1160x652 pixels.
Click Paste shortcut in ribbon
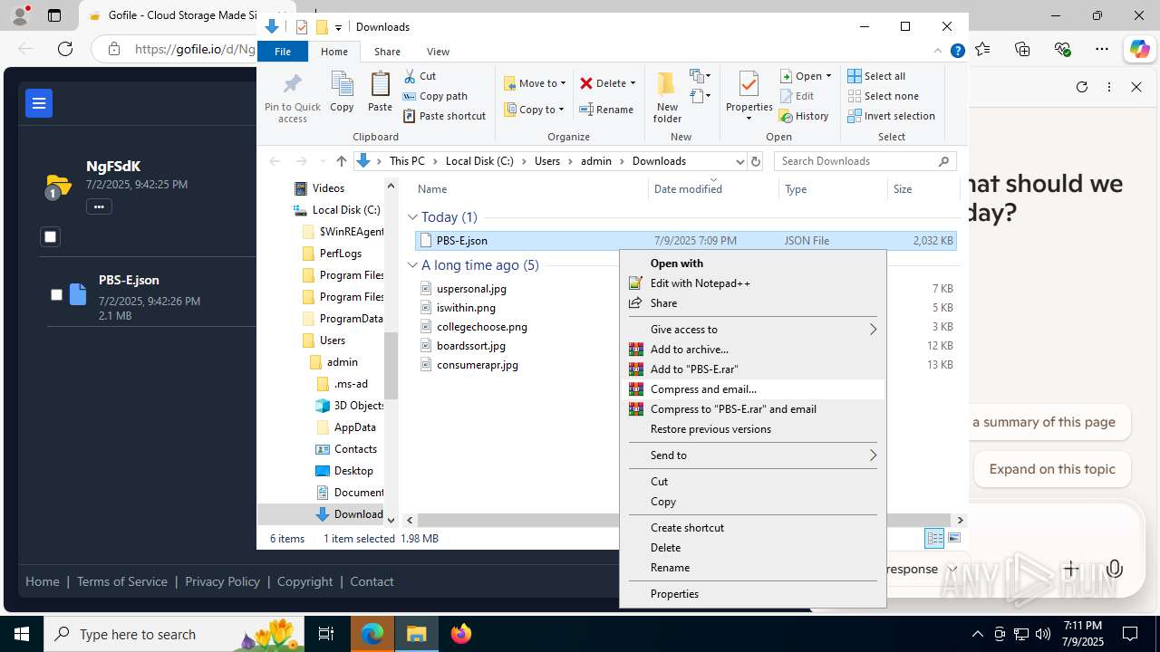click(444, 116)
